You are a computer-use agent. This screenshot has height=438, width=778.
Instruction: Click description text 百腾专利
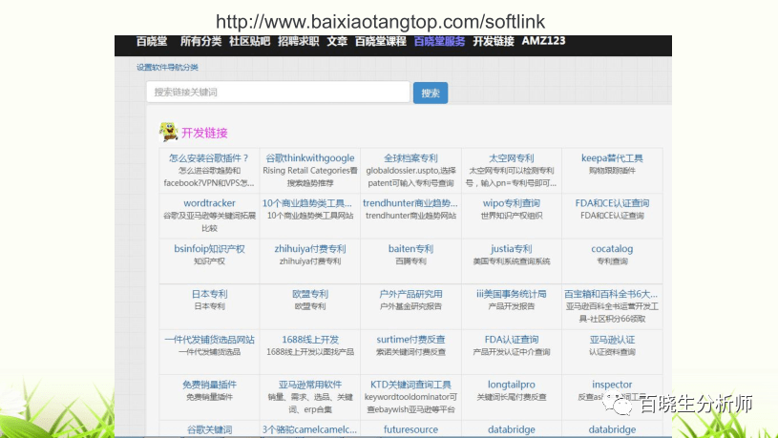tap(410, 261)
